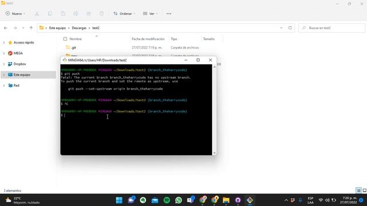This screenshot has height=206, width=367.
Task: Click the Git Bash taskbar icon
Action: point(250,200)
